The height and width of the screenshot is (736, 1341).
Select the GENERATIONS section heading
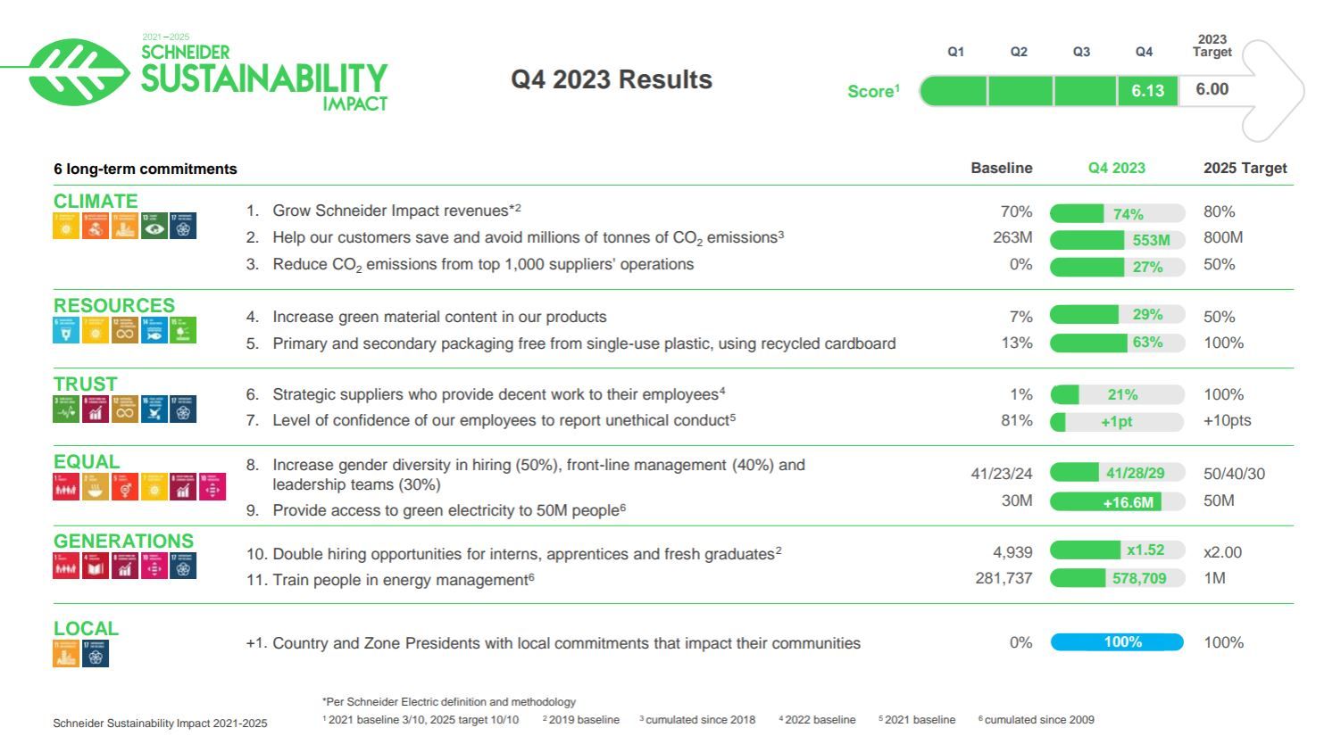coord(123,542)
